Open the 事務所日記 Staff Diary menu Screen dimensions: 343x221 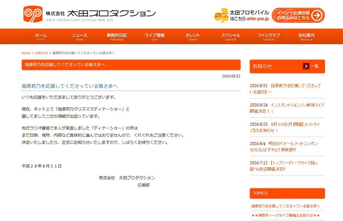(117, 36)
